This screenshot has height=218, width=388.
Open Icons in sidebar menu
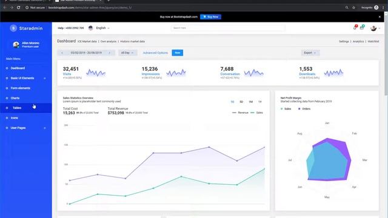point(15,118)
